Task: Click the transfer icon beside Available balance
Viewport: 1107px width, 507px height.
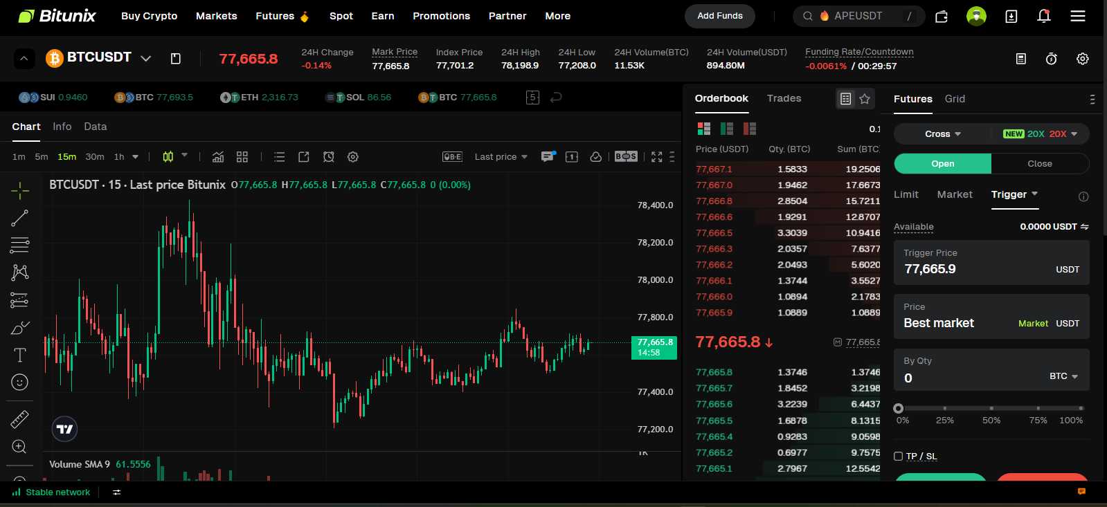Action: (1084, 227)
